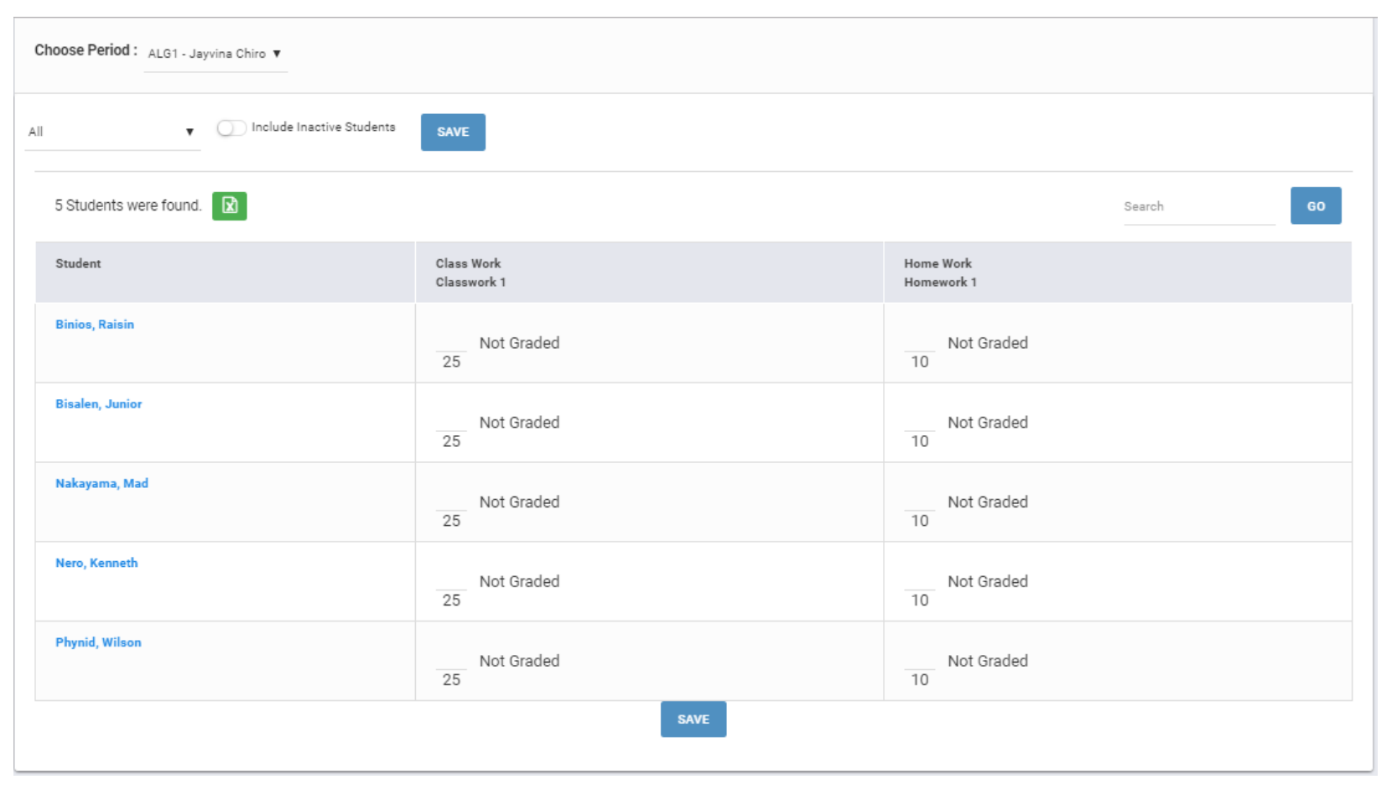
Task: Open student Bisalen, Junior link
Action: (x=99, y=404)
